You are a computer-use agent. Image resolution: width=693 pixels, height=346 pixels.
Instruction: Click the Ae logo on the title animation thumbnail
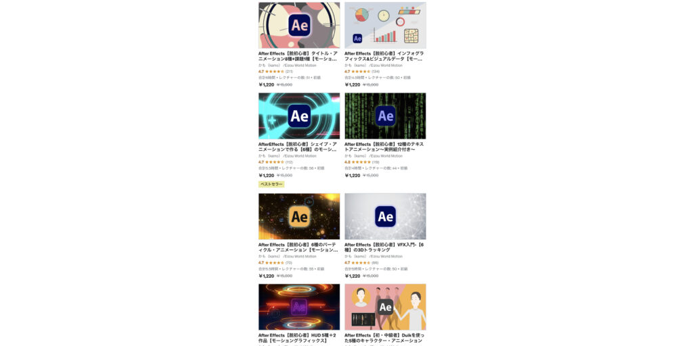tap(299, 25)
